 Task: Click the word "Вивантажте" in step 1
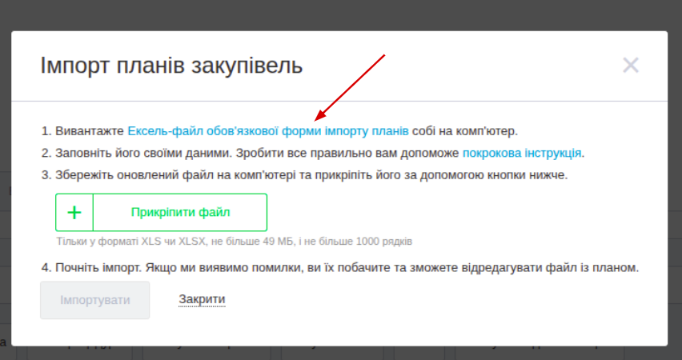click(90, 130)
